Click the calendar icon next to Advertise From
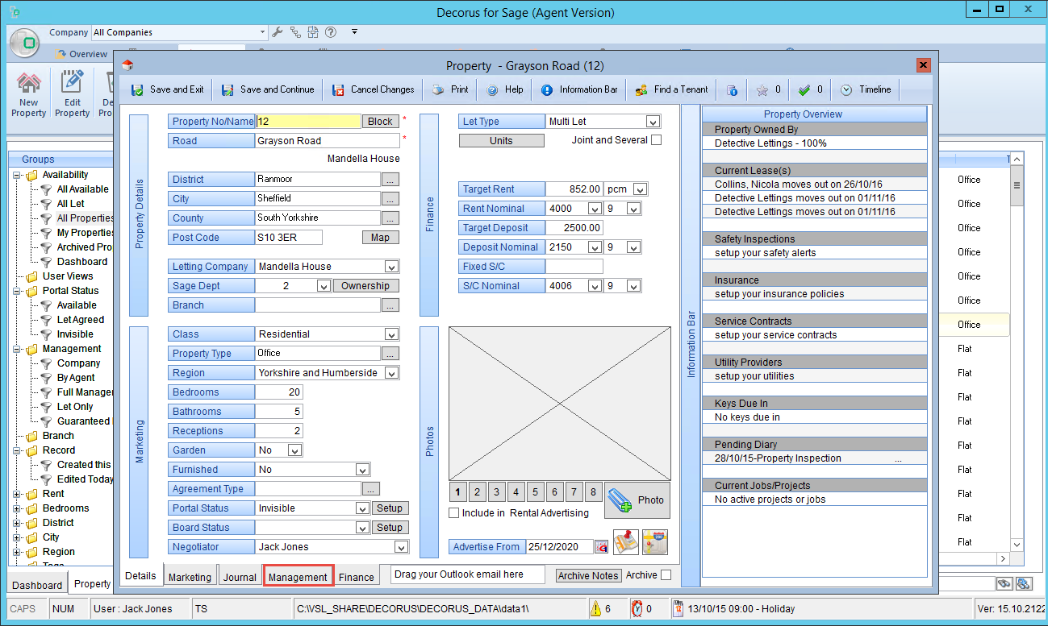Image resolution: width=1048 pixels, height=626 pixels. pos(601,547)
